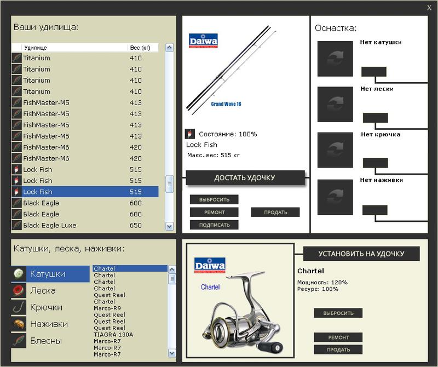The height and width of the screenshot is (367, 438).
Task: Click the up arrow of the reel list scrollbar
Action: coord(172,269)
